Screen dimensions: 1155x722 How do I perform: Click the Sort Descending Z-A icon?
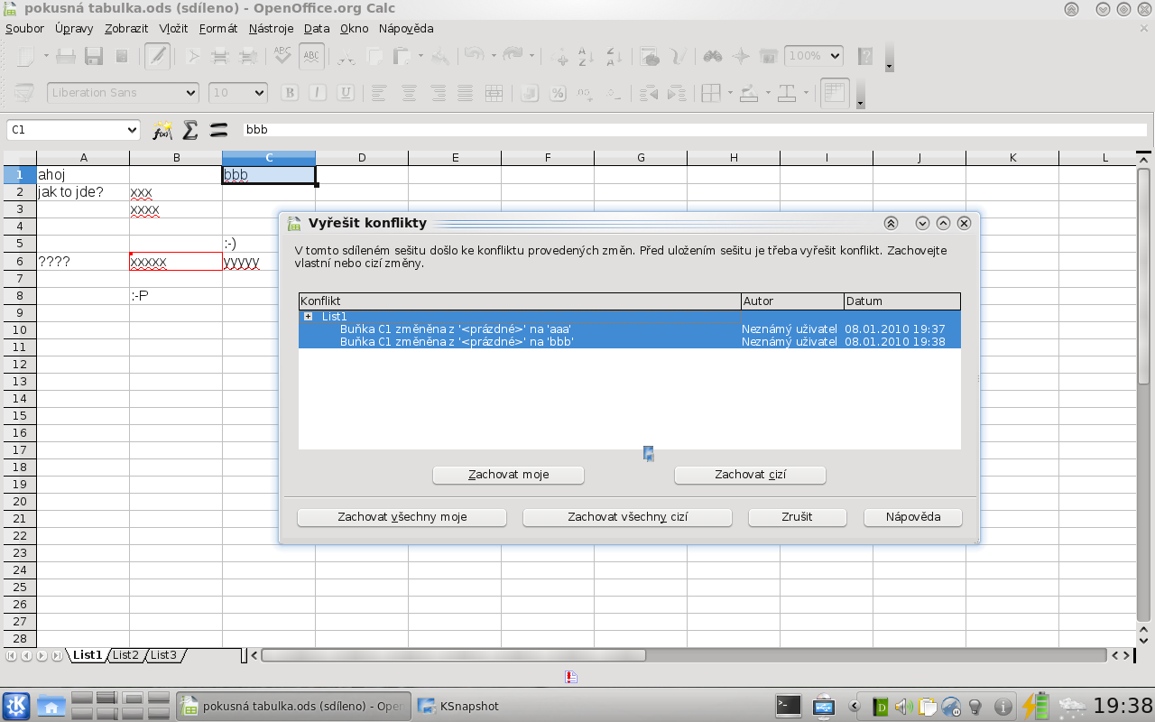(614, 56)
